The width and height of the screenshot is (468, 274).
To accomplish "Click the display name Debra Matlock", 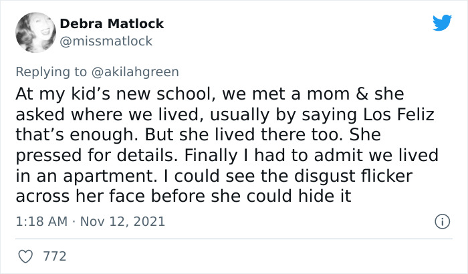I will (112, 24).
